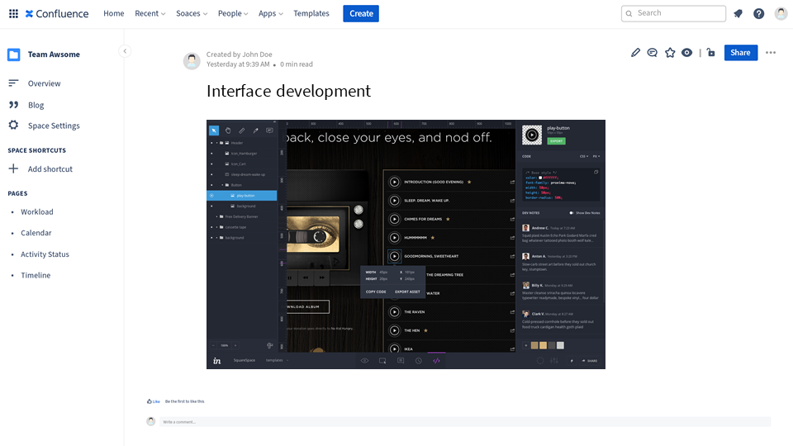
Task: Open Space Settings in sidebar
Action: click(54, 126)
